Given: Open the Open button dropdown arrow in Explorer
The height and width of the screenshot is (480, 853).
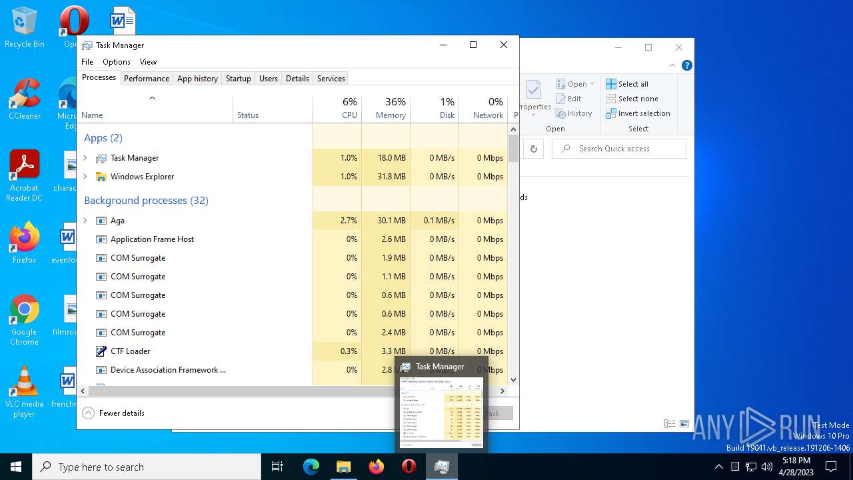Looking at the screenshot, I should click(592, 84).
